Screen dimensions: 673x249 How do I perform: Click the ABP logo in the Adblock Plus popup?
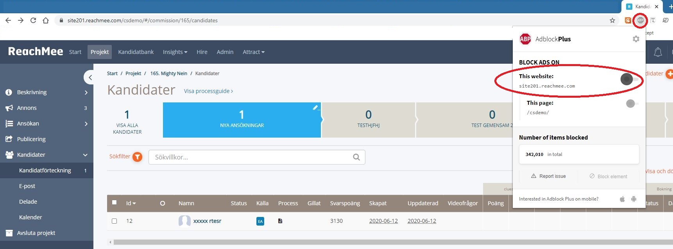[525, 39]
